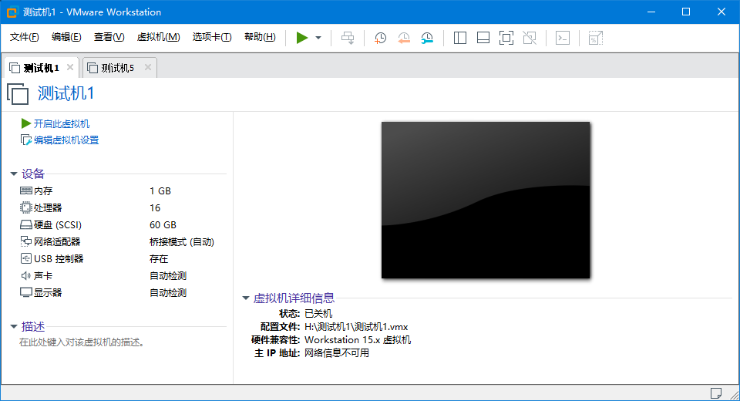Image resolution: width=740 pixels, height=401 pixels.
Task: Open the power options dropdown arrow
Action: pos(318,38)
